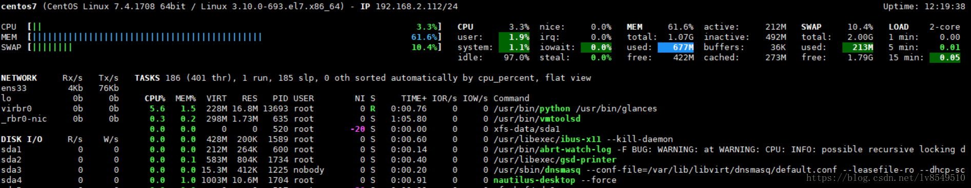Click PID 13693 in process list
The image size is (971, 188).
[275, 108]
